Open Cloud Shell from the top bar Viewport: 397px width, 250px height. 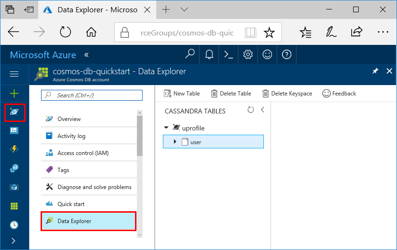click(228, 54)
